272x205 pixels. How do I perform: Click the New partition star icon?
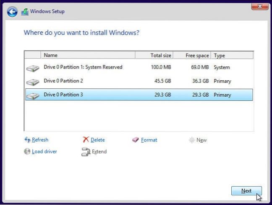click(x=192, y=140)
